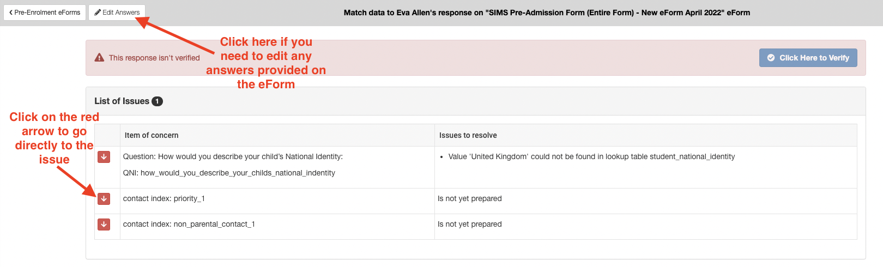883x267 pixels.
Task: Click 'contact index: non_parental_contact_1' row text
Action: click(x=189, y=224)
